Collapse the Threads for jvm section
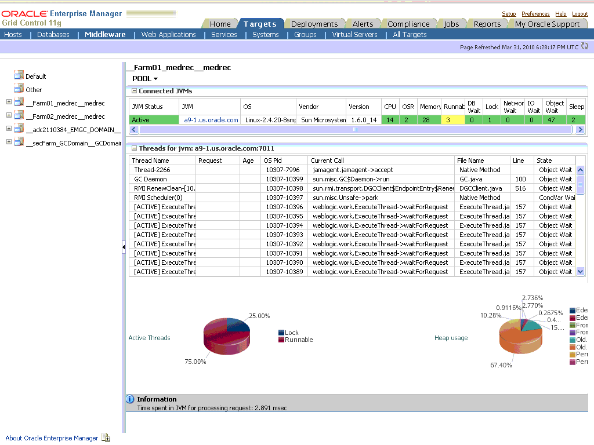 click(134, 148)
